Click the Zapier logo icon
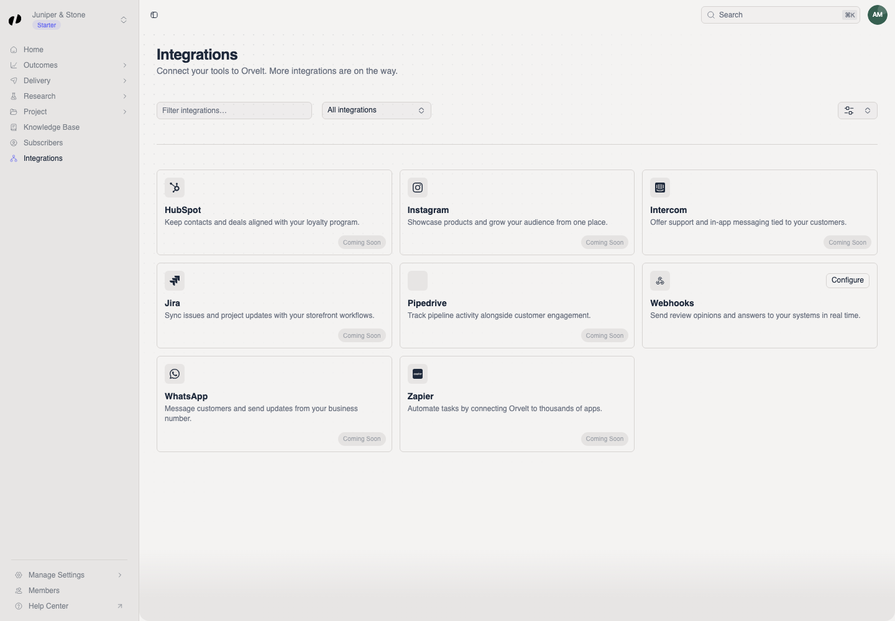895x621 pixels. tap(418, 374)
